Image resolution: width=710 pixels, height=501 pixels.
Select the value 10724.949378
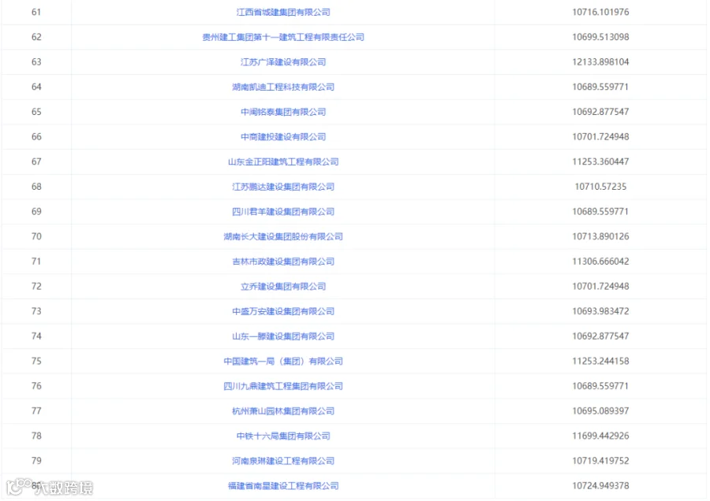[600, 485]
